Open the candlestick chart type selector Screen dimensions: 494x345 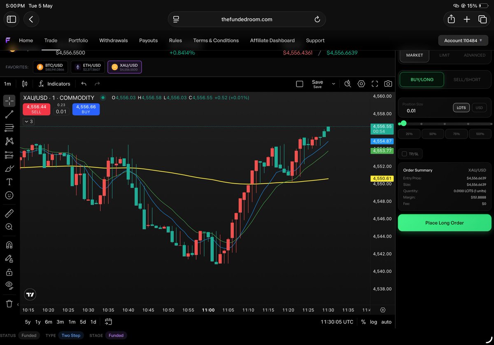pos(25,84)
